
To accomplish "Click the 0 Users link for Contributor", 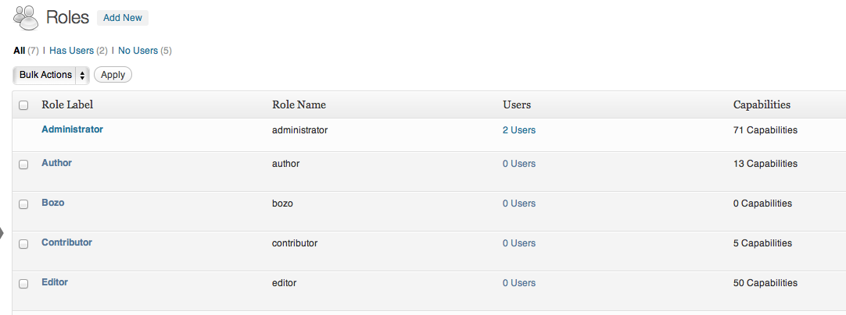I will 518,243.
